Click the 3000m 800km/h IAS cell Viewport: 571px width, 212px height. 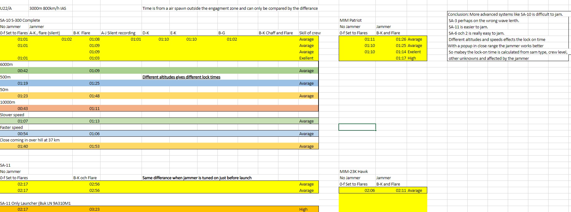coord(48,8)
